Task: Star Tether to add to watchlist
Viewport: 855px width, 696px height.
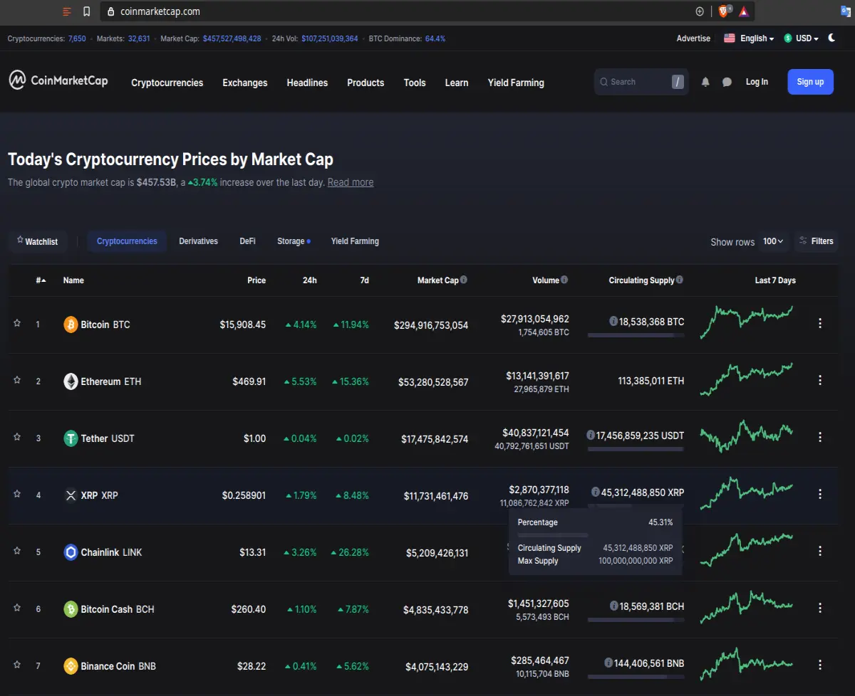Action: coord(17,437)
